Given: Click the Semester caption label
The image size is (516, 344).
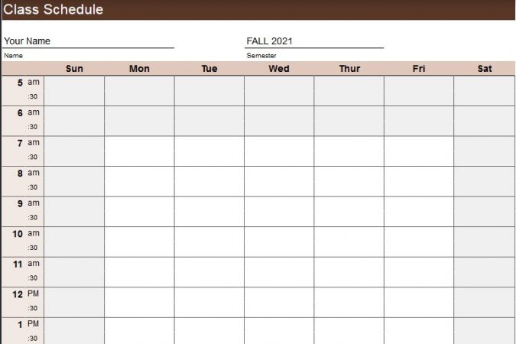Looking at the screenshot, I should coord(261,56).
